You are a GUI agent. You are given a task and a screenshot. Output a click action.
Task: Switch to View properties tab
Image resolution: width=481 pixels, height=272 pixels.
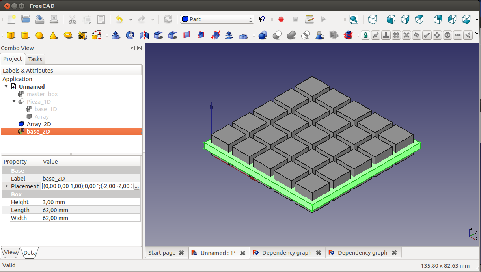[x=11, y=253]
